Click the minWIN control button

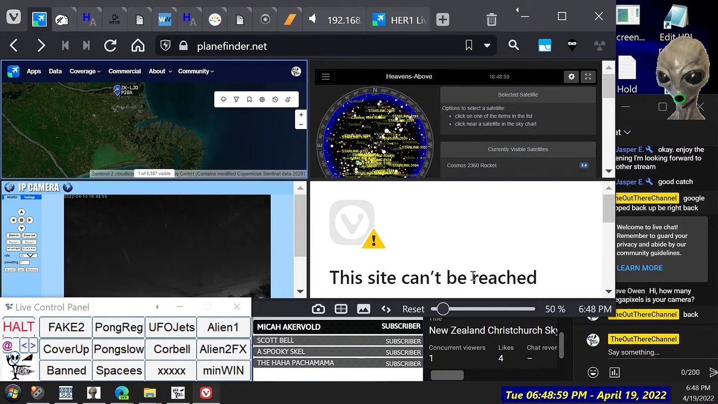coord(223,370)
